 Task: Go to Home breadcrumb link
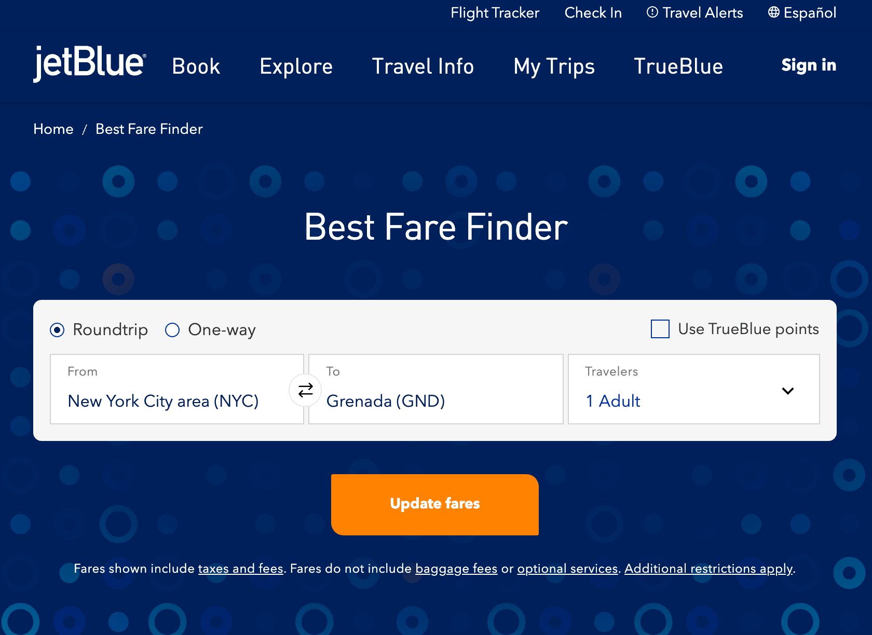pyautogui.click(x=53, y=129)
